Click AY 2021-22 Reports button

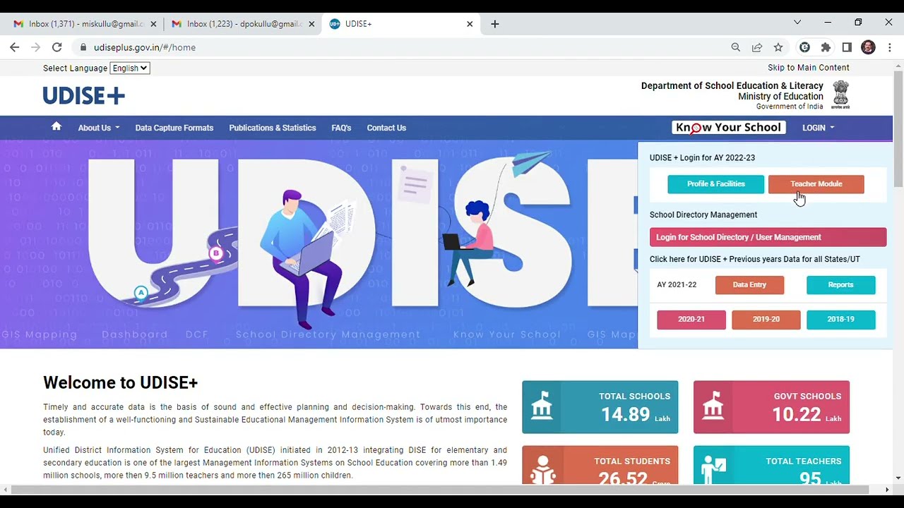840,285
